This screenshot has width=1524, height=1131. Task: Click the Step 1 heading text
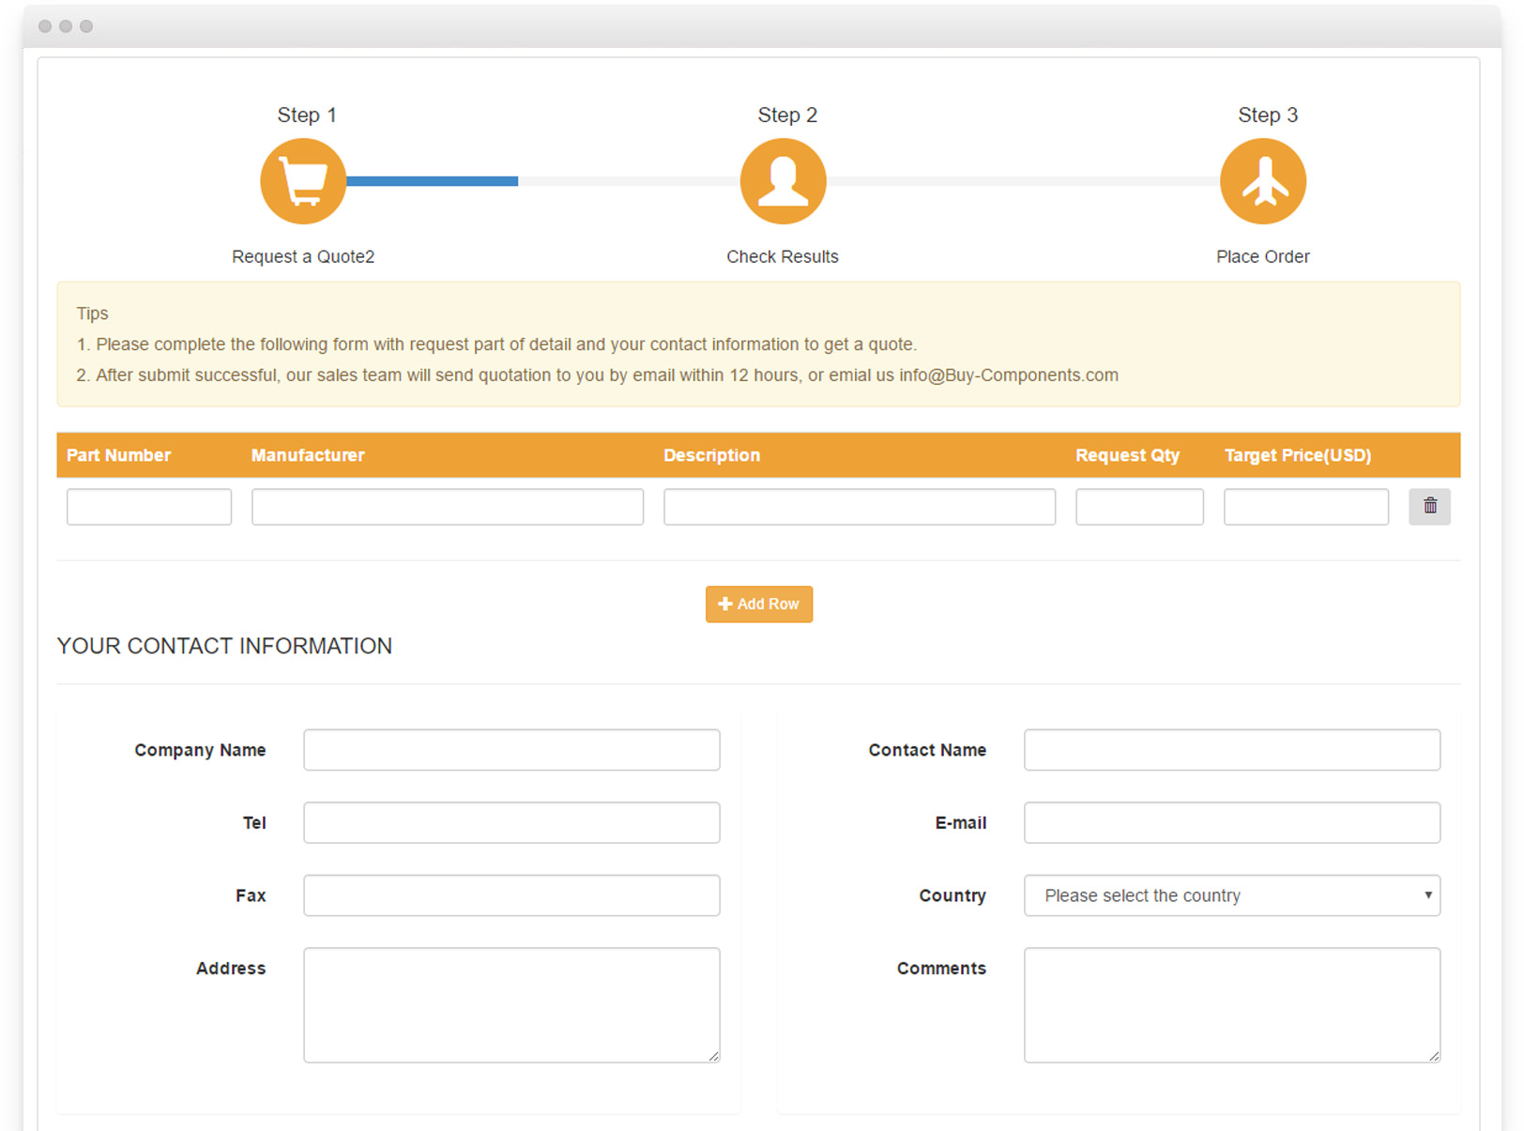click(307, 115)
